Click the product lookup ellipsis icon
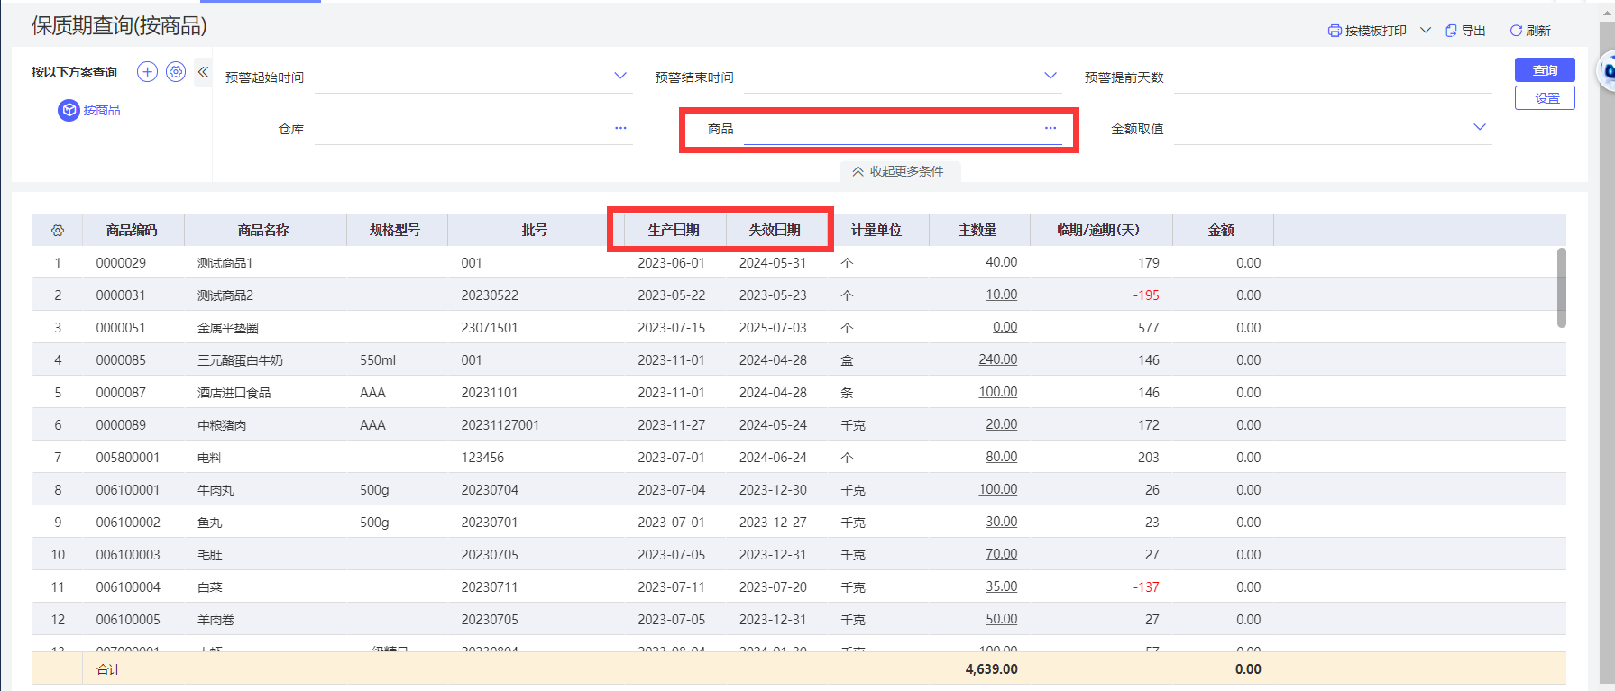Image resolution: width=1615 pixels, height=691 pixels. click(x=1051, y=128)
